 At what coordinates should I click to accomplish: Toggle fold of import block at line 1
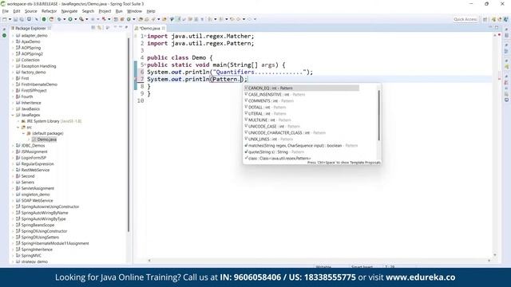click(x=145, y=36)
